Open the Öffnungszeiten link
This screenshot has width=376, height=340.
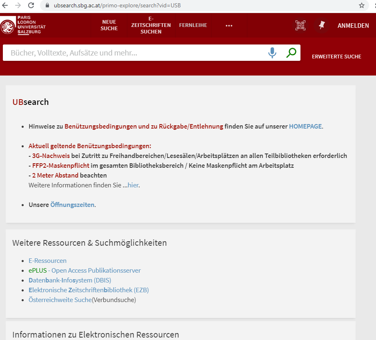[x=72, y=205]
